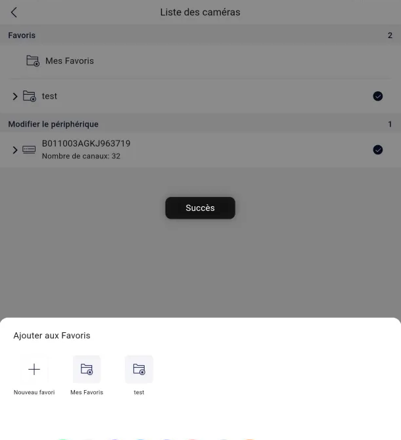Click the Nouveau favori label

click(x=34, y=392)
